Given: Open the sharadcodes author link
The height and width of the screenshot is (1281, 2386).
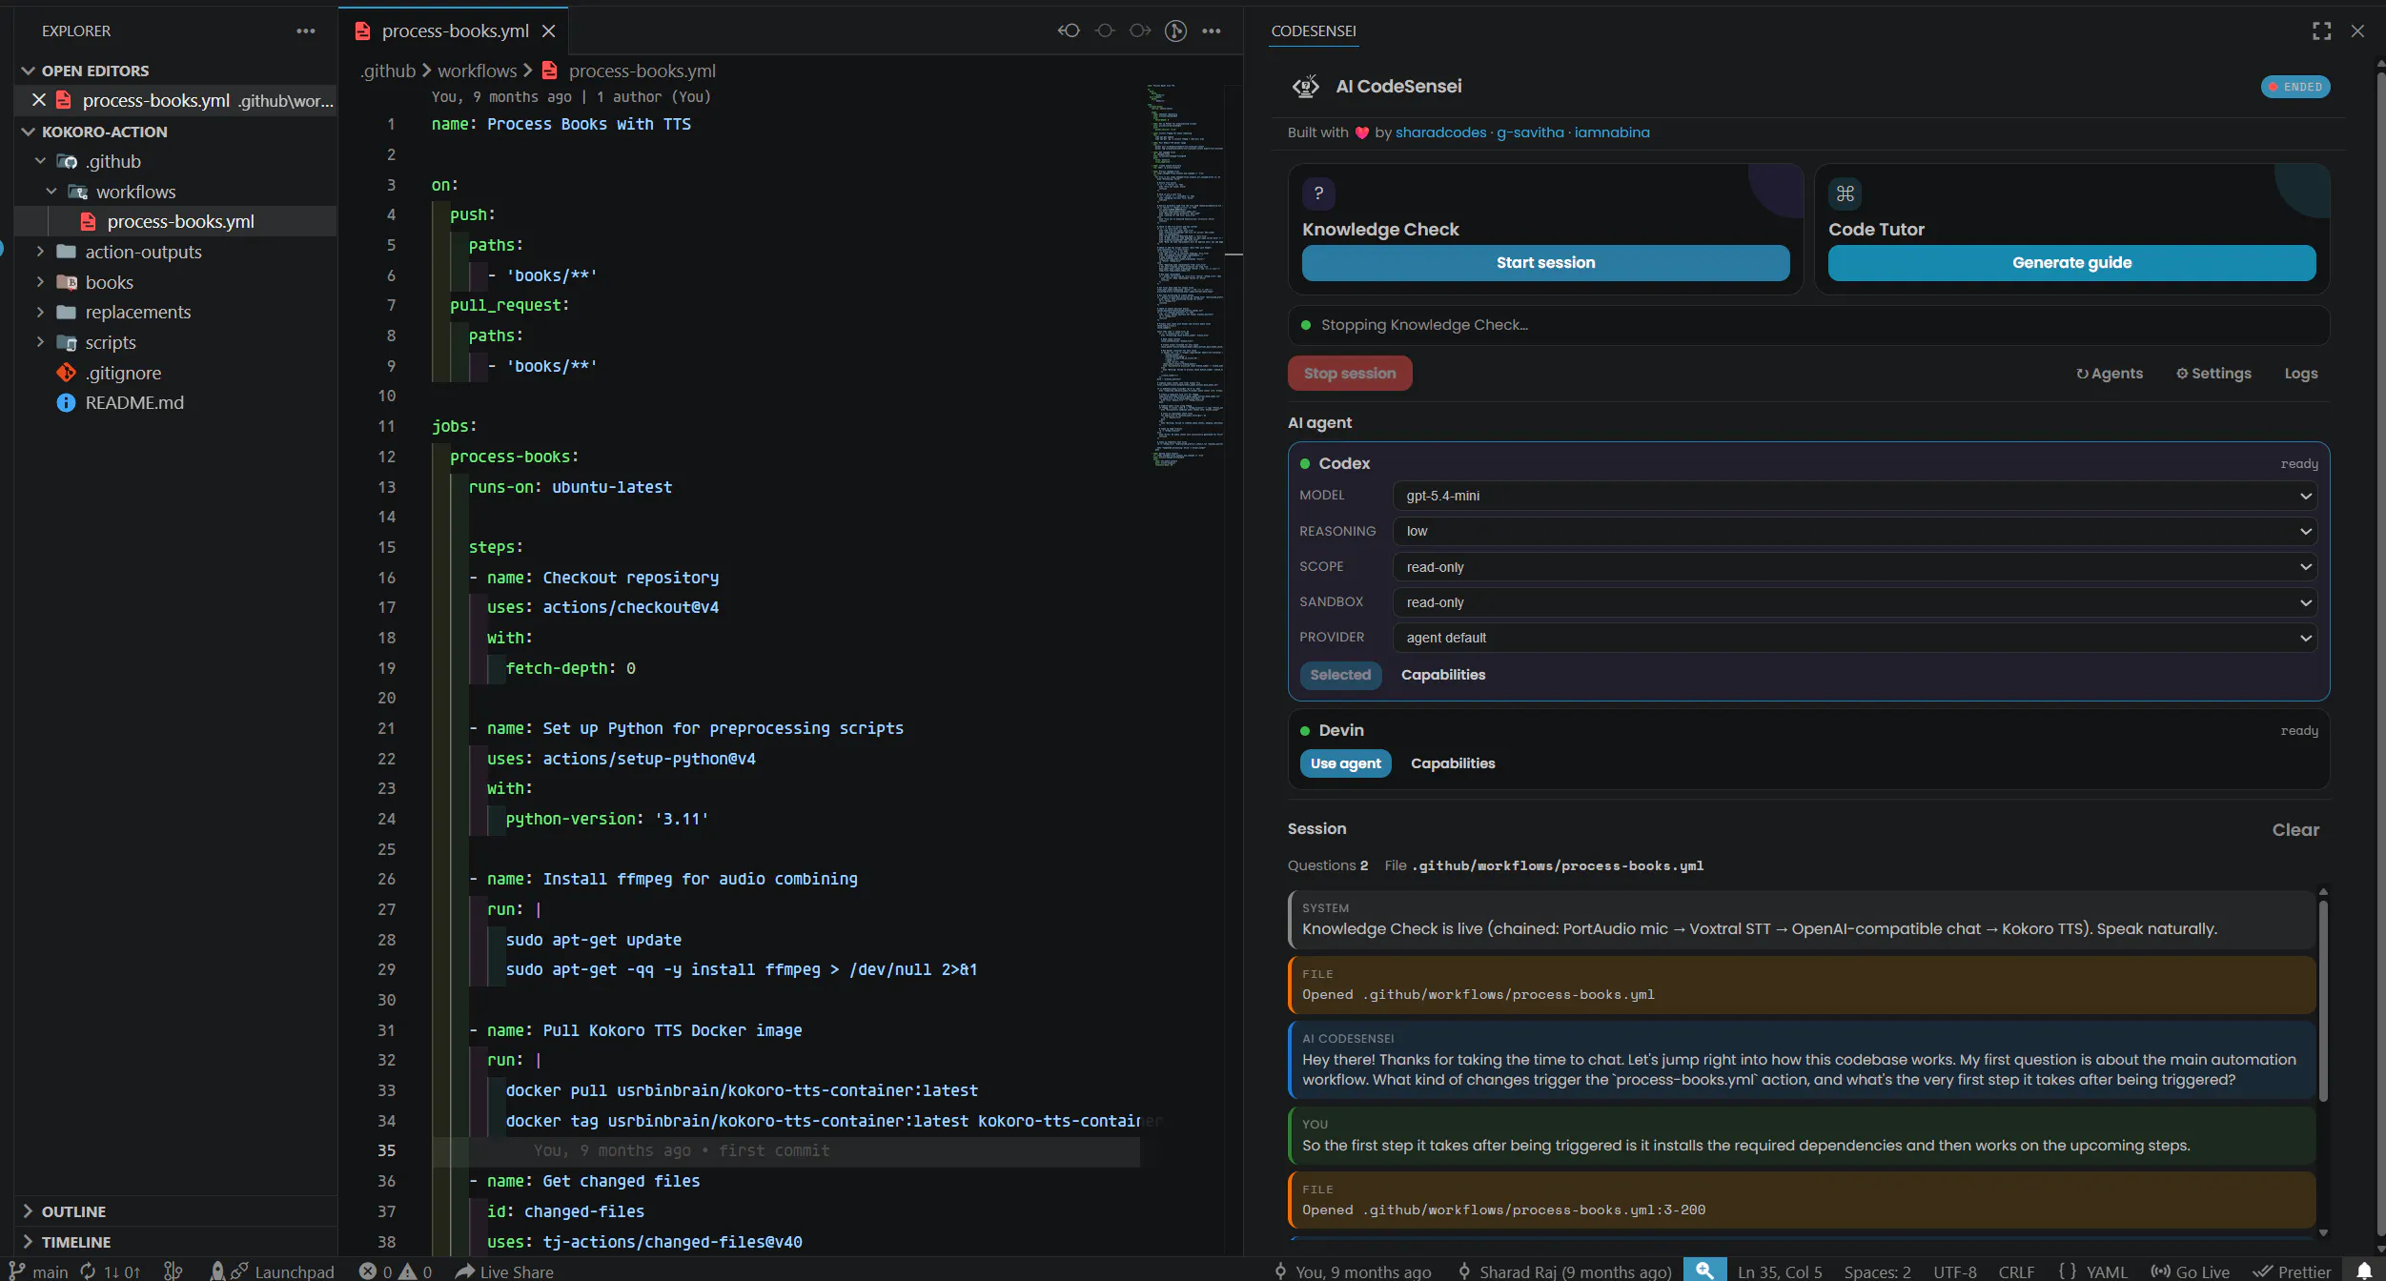Looking at the screenshot, I should [1440, 132].
